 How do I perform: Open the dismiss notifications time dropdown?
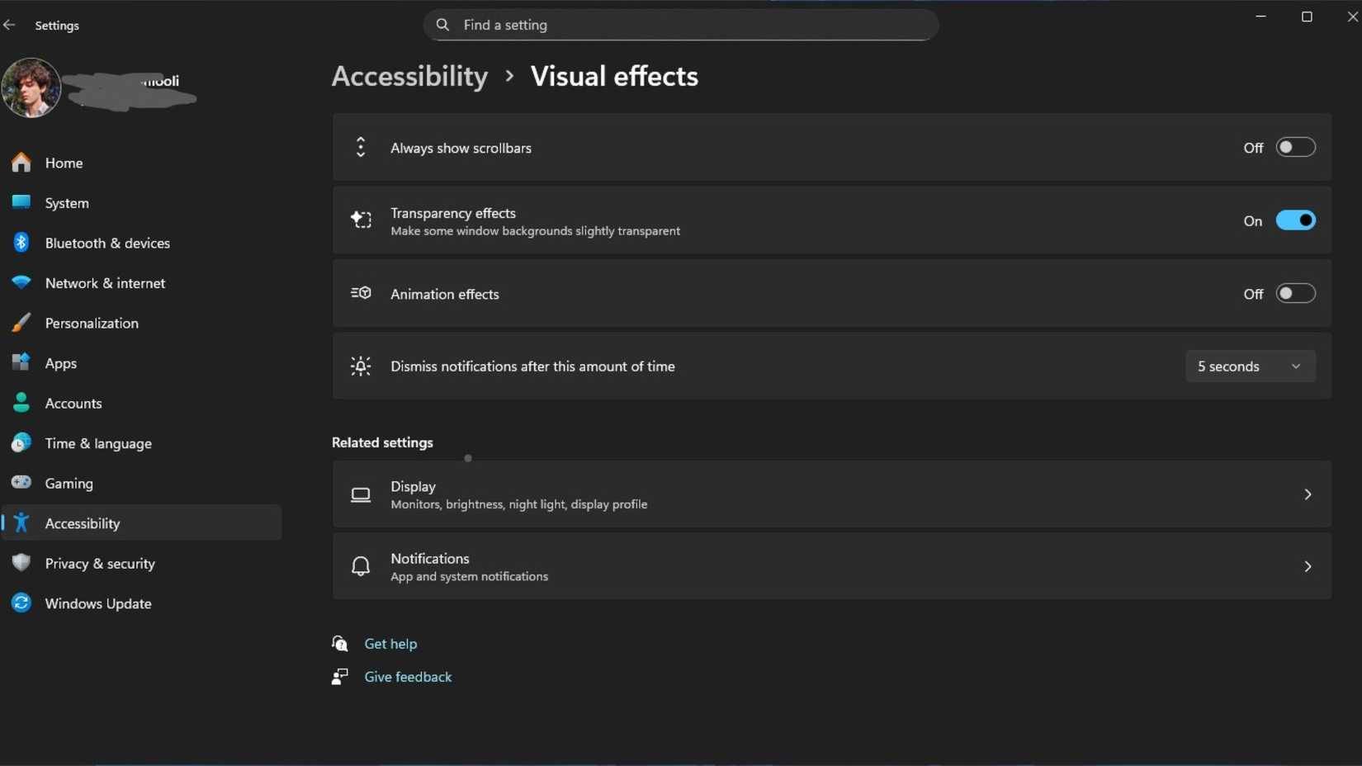pos(1249,366)
